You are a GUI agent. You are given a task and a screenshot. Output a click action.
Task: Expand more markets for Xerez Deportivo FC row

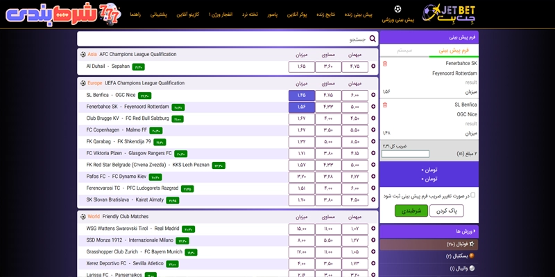(x=373, y=264)
